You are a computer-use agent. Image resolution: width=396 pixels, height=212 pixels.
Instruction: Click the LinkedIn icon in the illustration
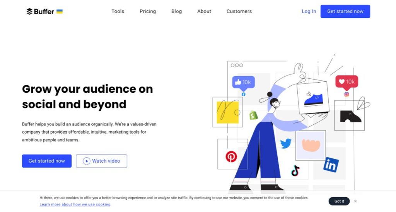(x=331, y=165)
